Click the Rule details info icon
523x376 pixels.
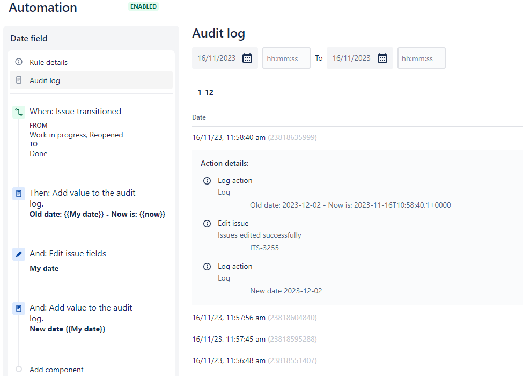(19, 62)
